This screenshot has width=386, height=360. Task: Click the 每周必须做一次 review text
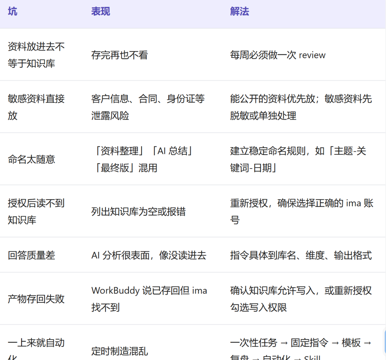pos(278,55)
